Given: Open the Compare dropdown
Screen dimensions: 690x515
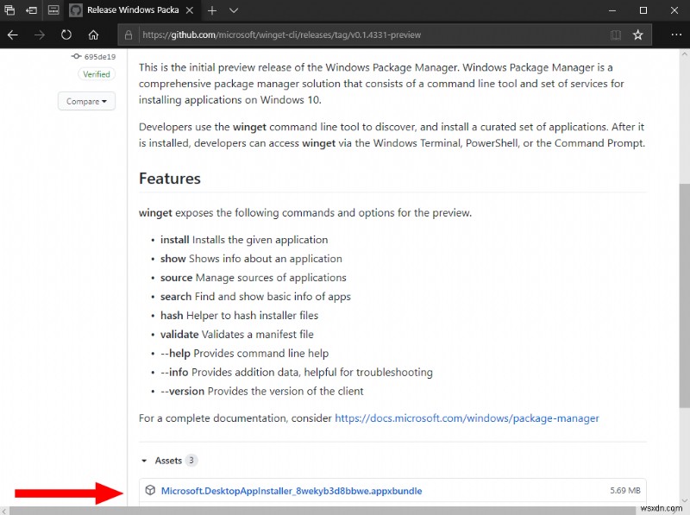Looking at the screenshot, I should click(85, 101).
